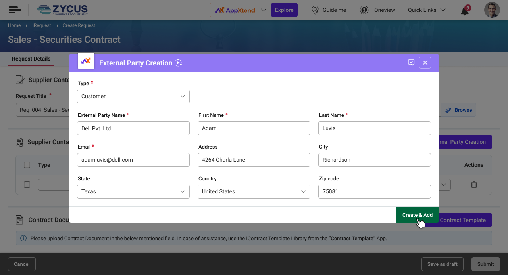Viewport: 508px width, 275px height.
Task: Open the user profile avatar
Action: [x=492, y=10]
